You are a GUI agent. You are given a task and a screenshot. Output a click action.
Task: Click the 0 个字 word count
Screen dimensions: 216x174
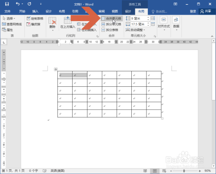point(34,171)
